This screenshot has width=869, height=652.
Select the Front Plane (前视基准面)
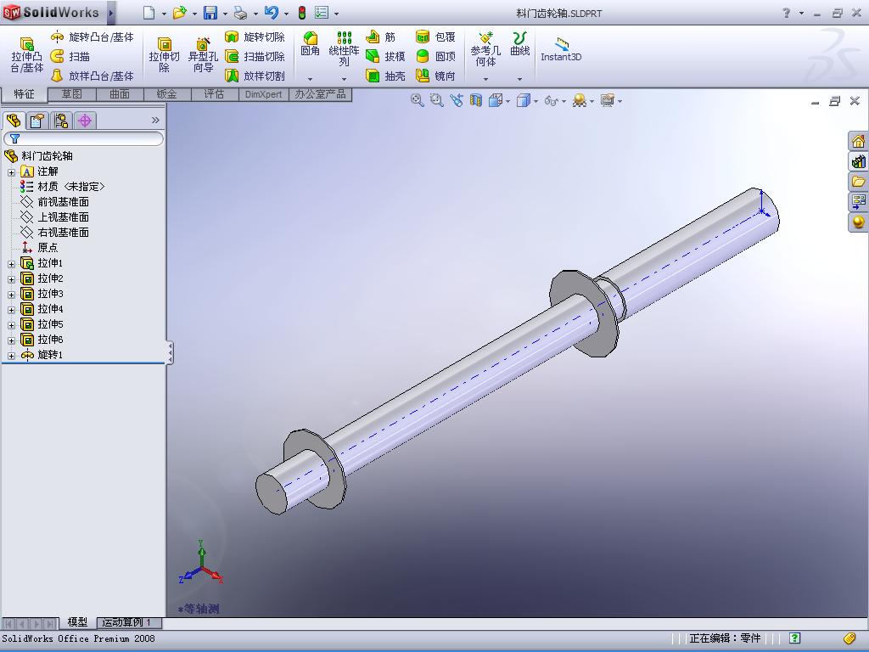[x=55, y=202]
